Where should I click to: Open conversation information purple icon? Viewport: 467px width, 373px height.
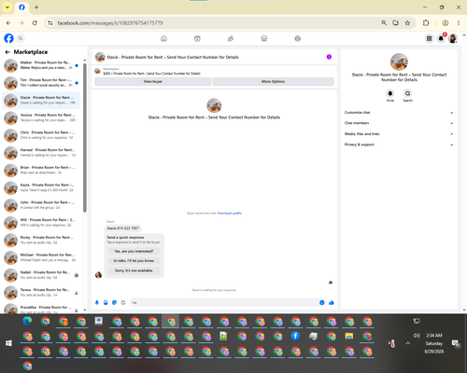[x=329, y=57]
